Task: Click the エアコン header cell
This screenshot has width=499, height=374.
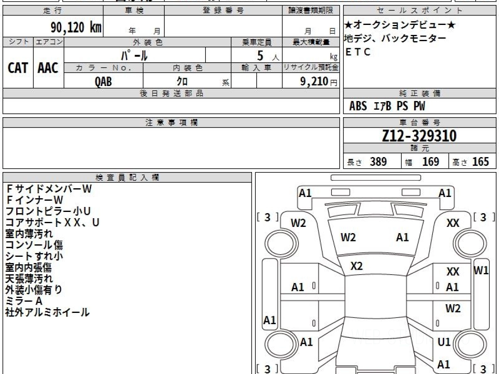Action: click(49, 42)
